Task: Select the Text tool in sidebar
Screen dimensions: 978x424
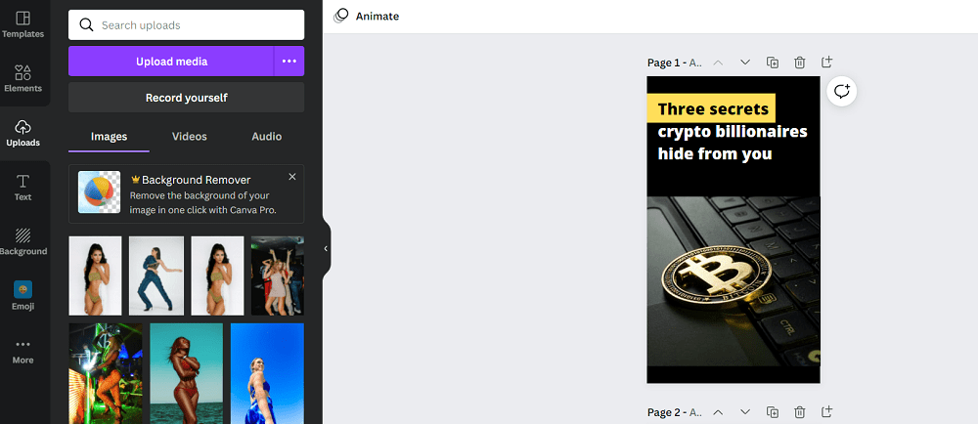Action: [x=23, y=188]
